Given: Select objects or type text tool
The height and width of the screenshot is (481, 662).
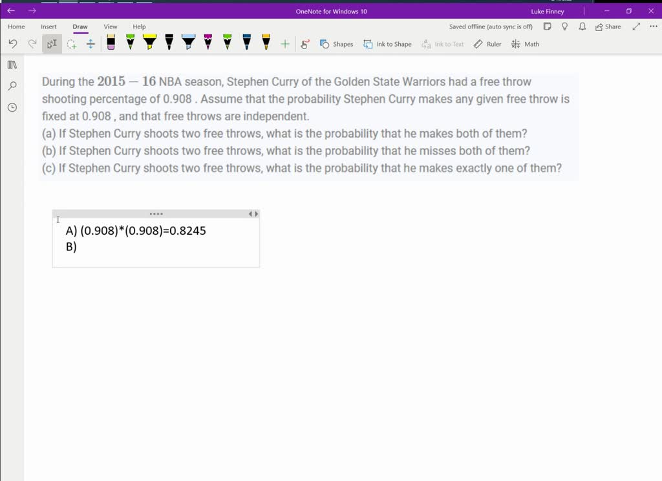Looking at the screenshot, I should pyautogui.click(x=52, y=44).
